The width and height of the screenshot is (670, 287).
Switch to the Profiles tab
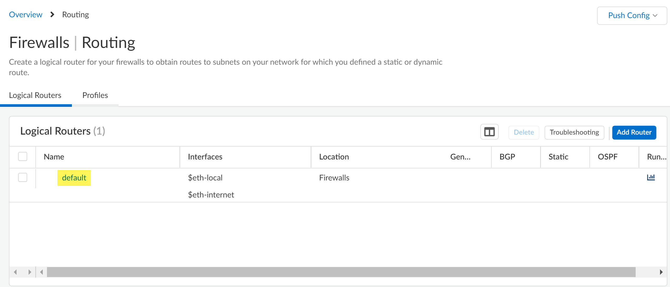coord(95,95)
